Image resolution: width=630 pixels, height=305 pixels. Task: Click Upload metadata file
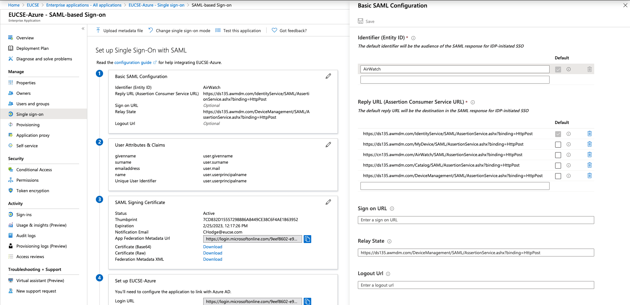tap(119, 30)
